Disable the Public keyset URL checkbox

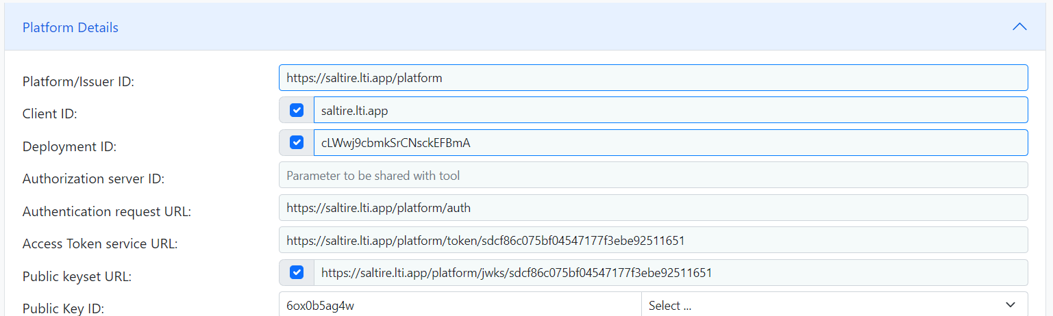[x=297, y=273]
